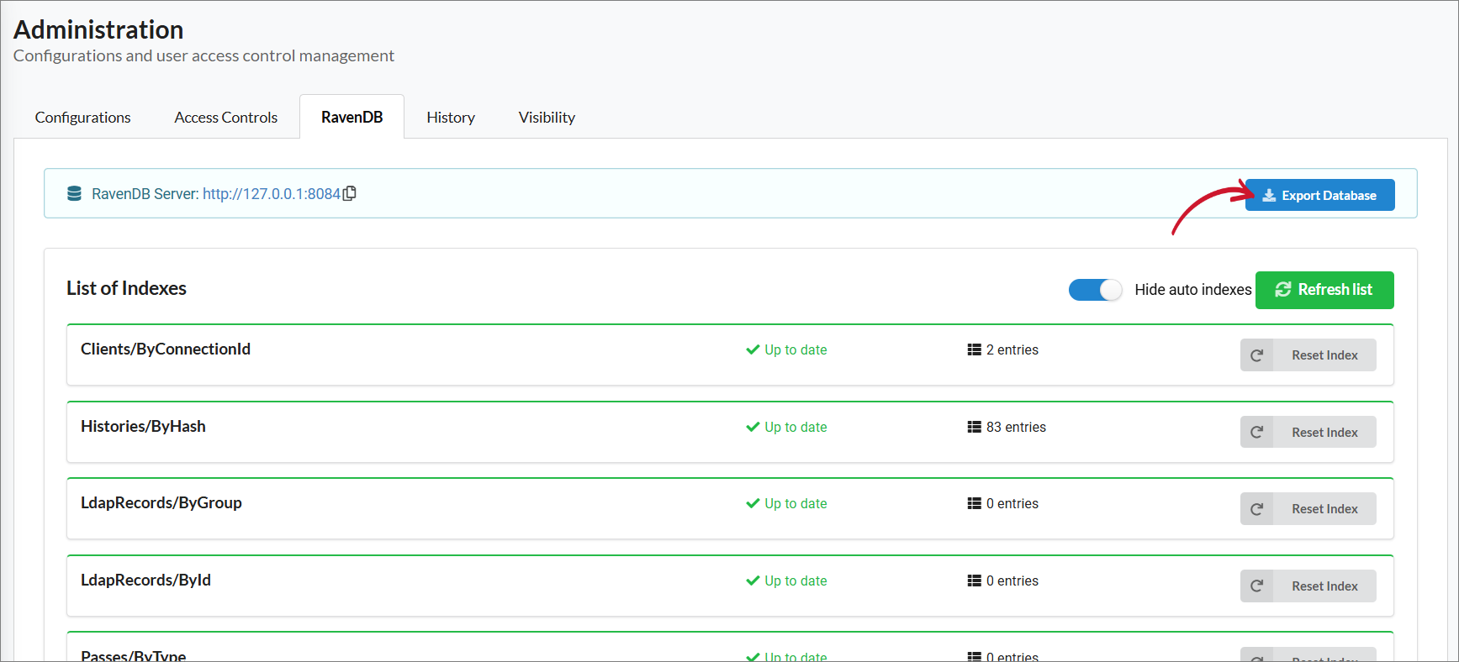Click the entries list icon for LdapRecords/ByGroup
The image size is (1459, 662).
point(974,503)
